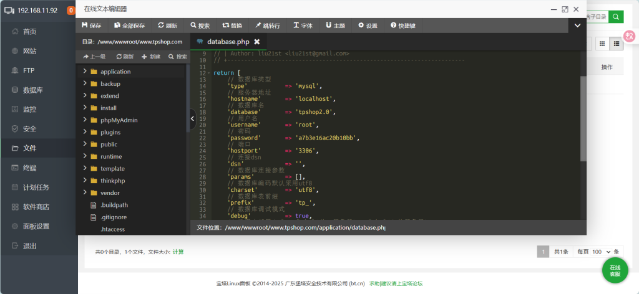Open the 跳转行 (go to line) tool
Viewport: 639px width, 294px height.
pos(267,26)
